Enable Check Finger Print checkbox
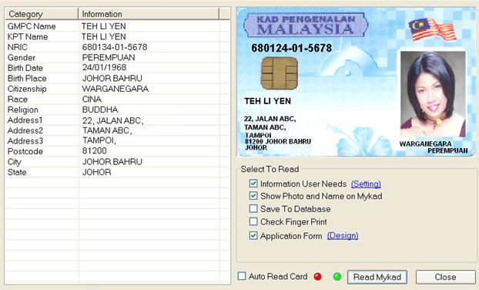The height and width of the screenshot is (290, 479). (253, 221)
